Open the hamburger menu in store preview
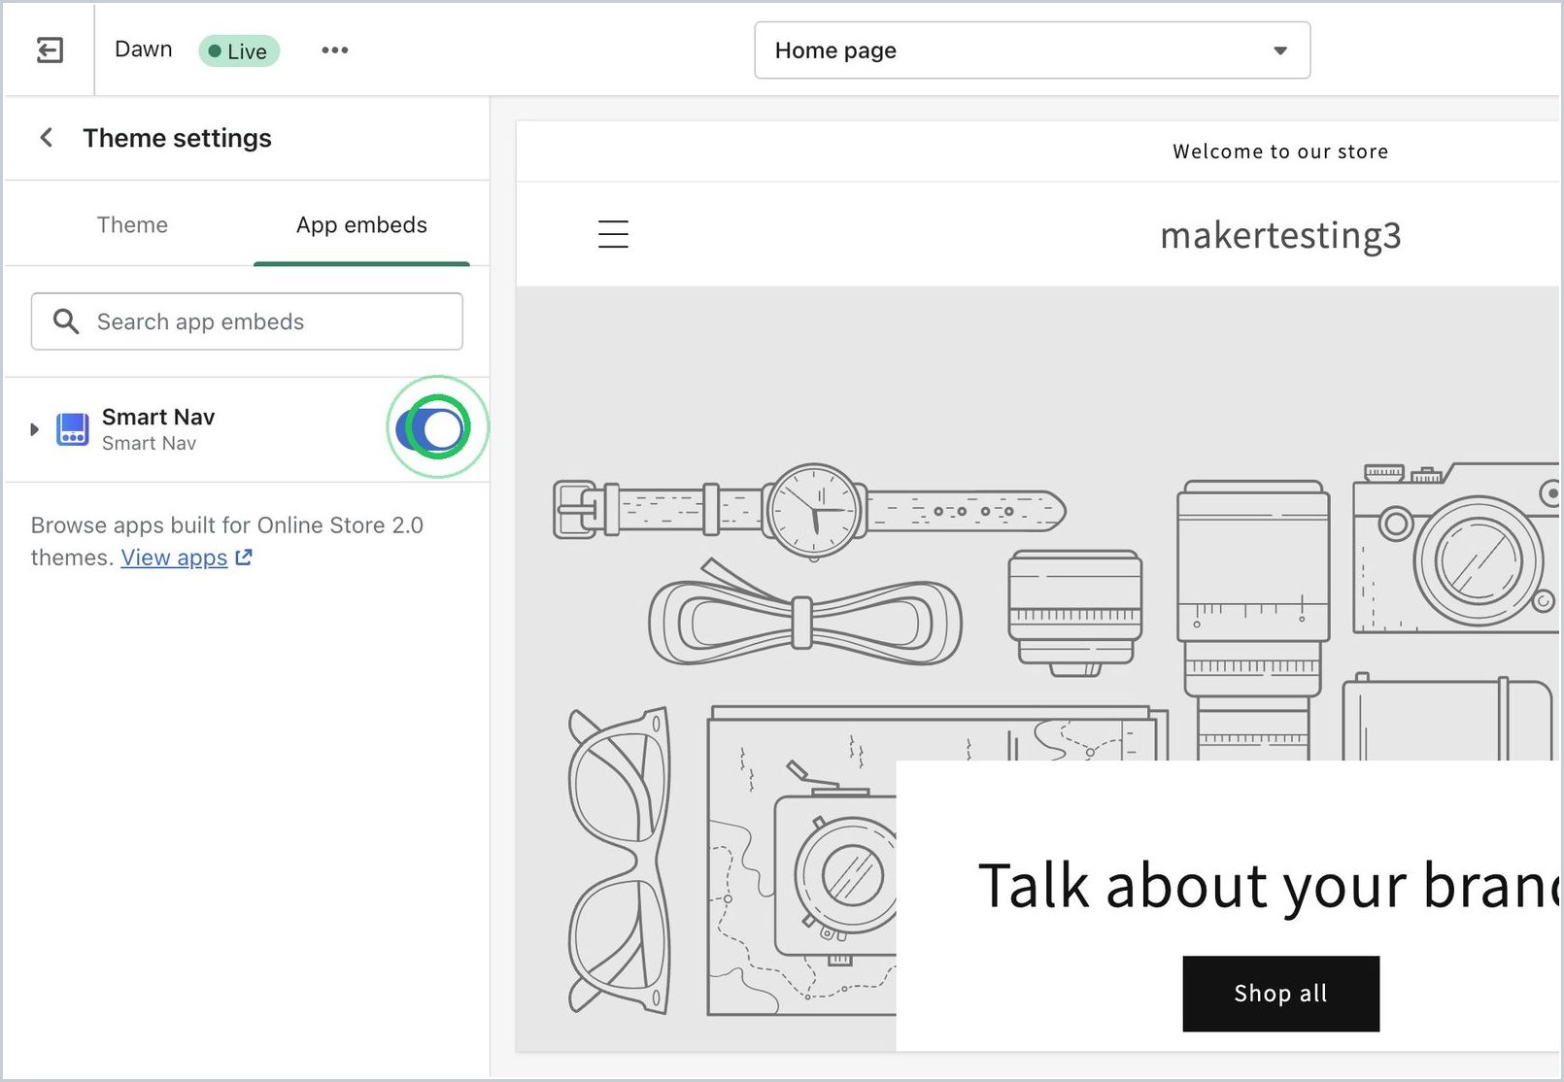This screenshot has width=1564, height=1082. coord(613,234)
